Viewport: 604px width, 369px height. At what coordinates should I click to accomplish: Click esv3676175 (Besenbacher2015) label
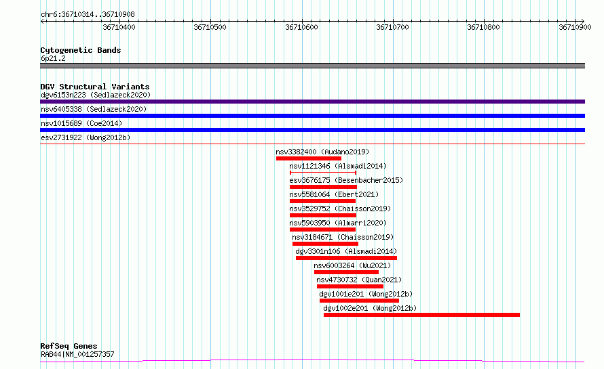[346, 180]
